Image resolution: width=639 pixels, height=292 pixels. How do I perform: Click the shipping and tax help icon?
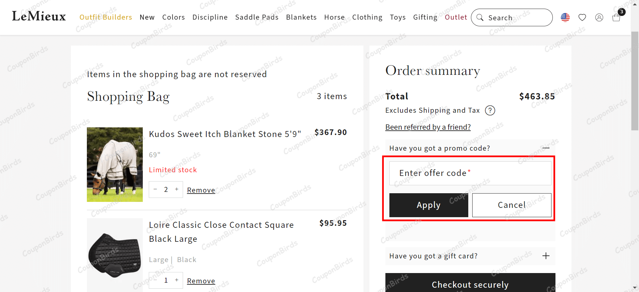coord(490,110)
